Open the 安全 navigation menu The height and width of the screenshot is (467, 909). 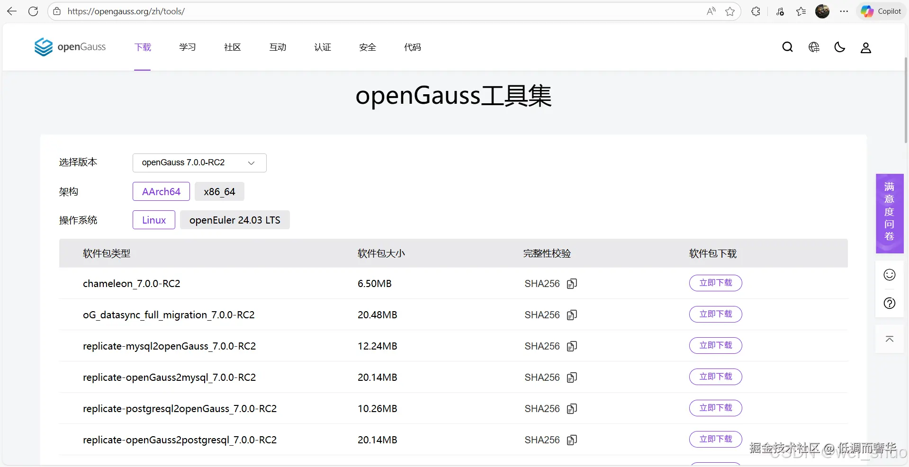tap(368, 47)
